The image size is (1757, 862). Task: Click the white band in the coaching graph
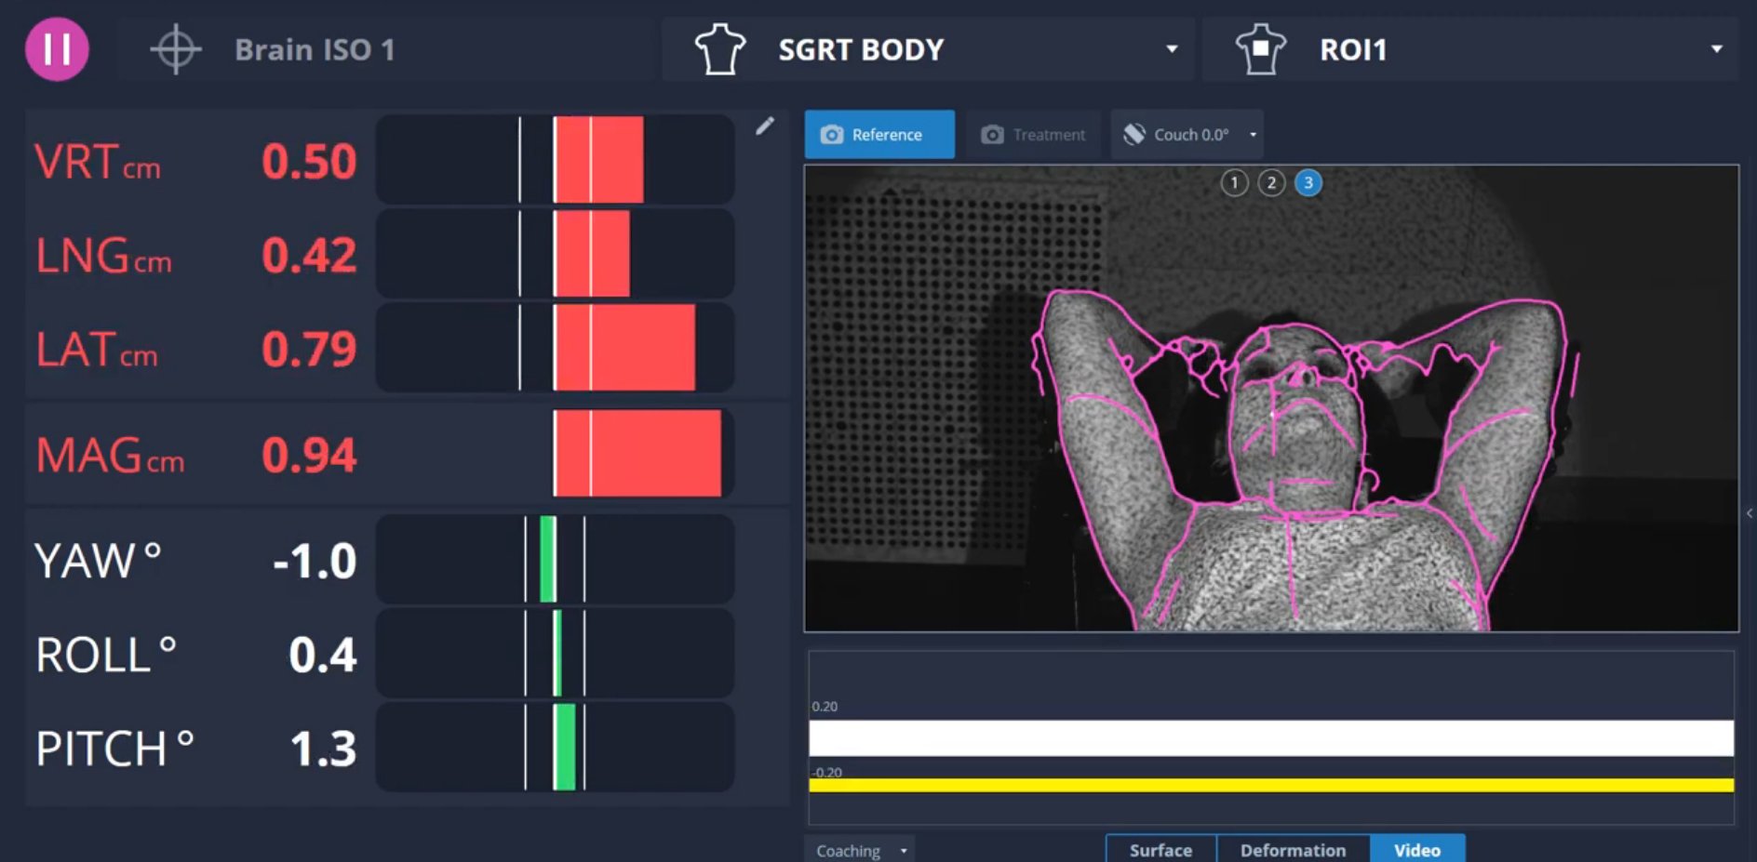tap(1271, 738)
